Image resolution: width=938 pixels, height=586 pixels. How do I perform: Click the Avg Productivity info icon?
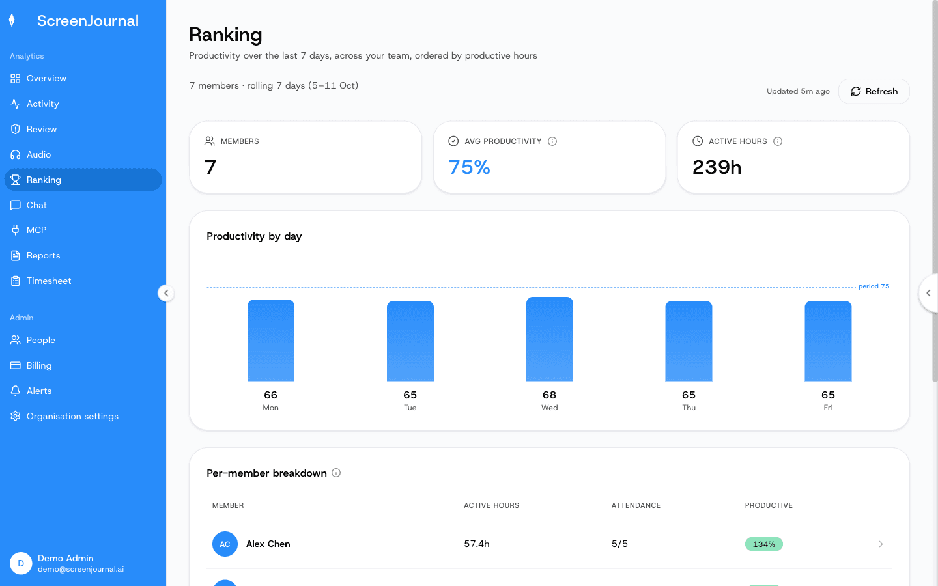pyautogui.click(x=552, y=141)
